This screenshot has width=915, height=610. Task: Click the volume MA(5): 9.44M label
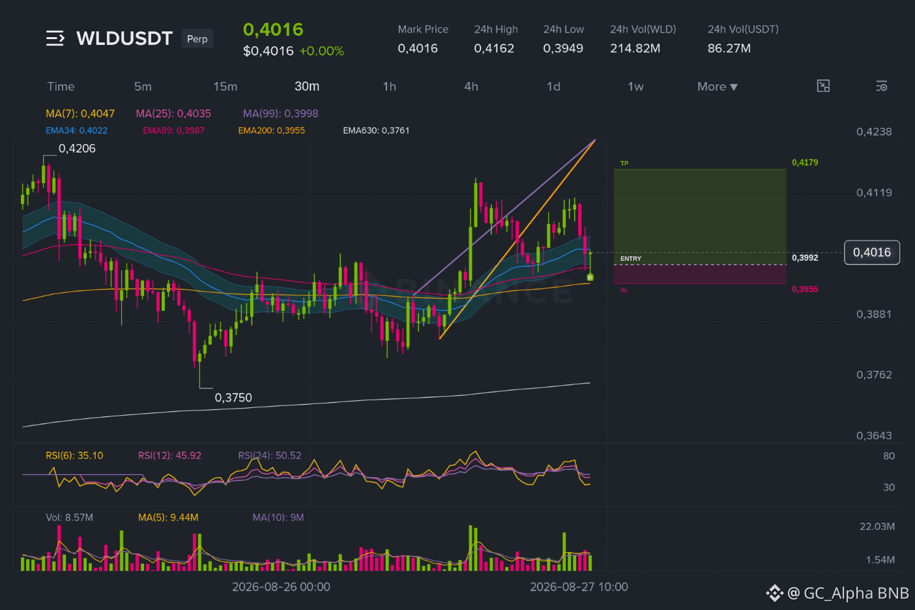click(168, 517)
